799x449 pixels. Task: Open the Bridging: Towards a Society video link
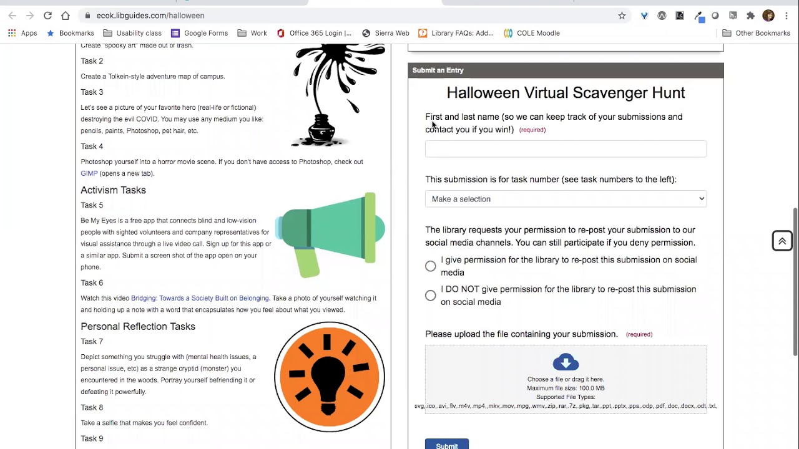[x=200, y=298]
